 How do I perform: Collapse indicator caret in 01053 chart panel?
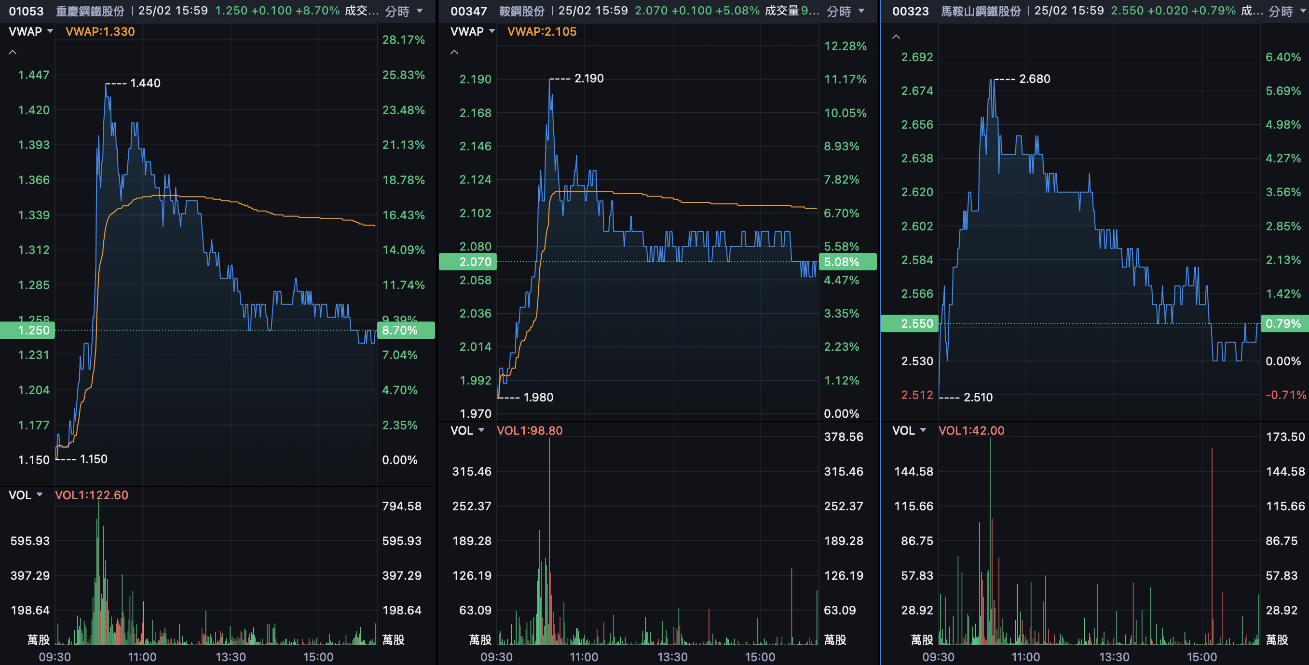pyautogui.click(x=13, y=53)
